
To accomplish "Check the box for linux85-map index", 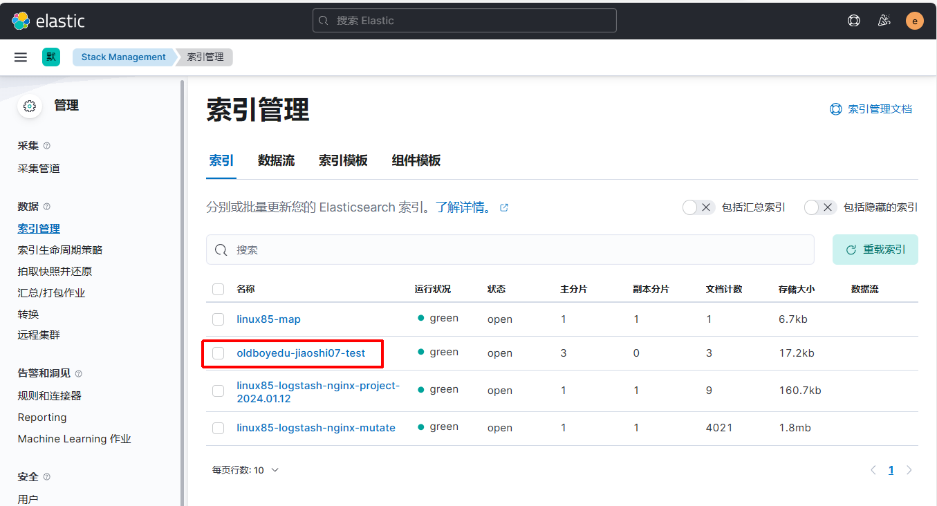I will [x=218, y=319].
